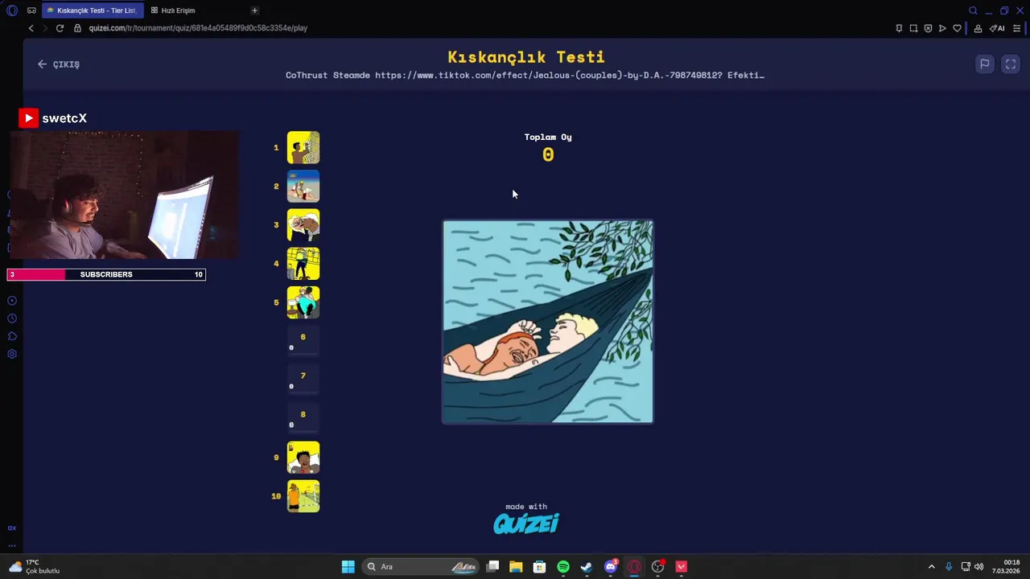Click the taskbar Ara search box
The width and height of the screenshot is (1030, 579).
pos(420,567)
